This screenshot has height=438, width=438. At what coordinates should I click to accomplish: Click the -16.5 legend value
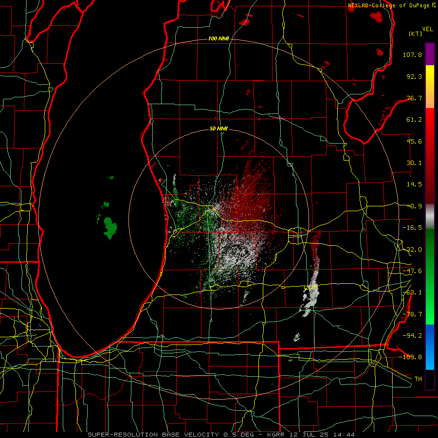coord(412,228)
